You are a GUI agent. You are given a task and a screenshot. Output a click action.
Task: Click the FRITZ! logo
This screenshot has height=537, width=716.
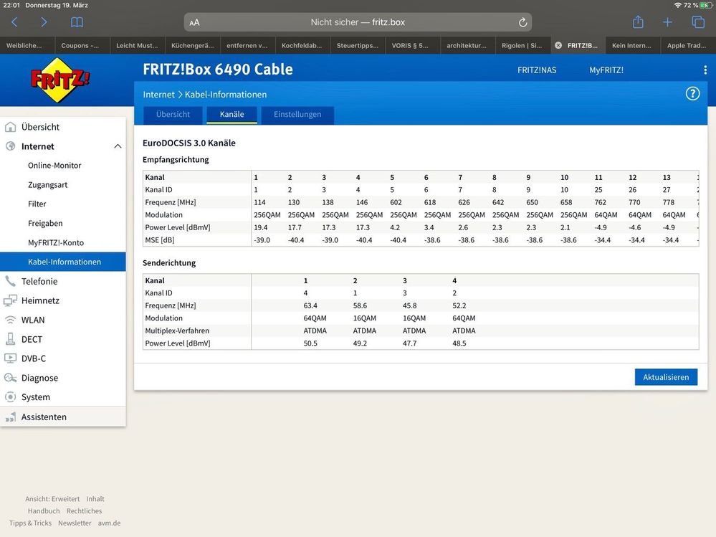(x=60, y=80)
